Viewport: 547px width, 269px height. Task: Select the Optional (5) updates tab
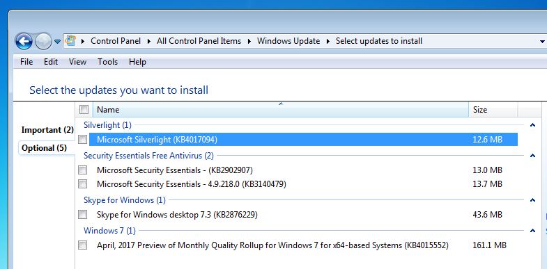[44, 148]
